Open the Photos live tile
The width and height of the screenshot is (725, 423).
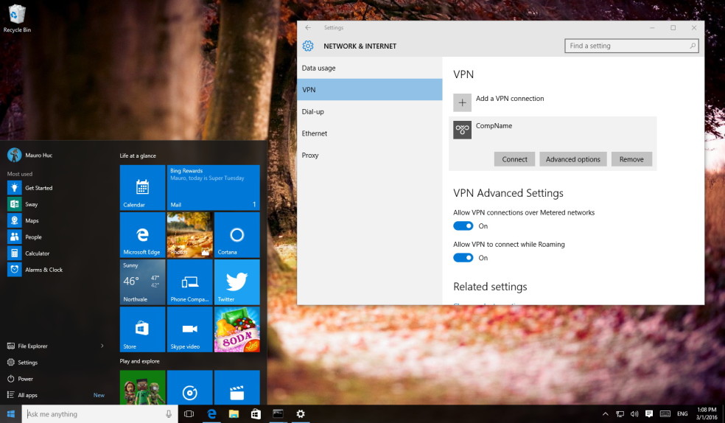189,234
